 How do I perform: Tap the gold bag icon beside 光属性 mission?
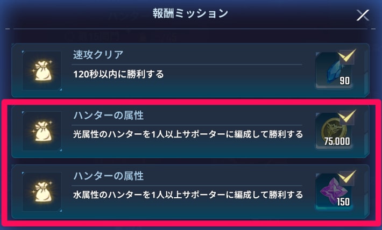pos(42,131)
